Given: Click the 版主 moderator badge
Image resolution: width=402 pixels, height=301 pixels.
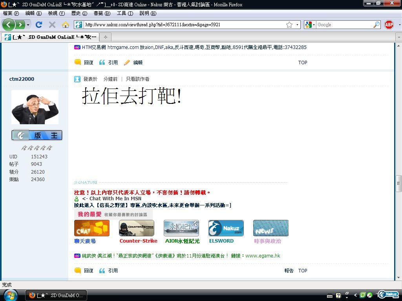Looking at the screenshot, I should pyautogui.click(x=37, y=135).
